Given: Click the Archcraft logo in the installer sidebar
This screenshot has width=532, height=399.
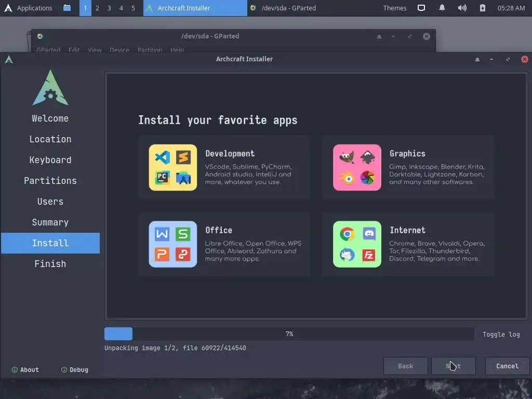Looking at the screenshot, I should (50, 87).
